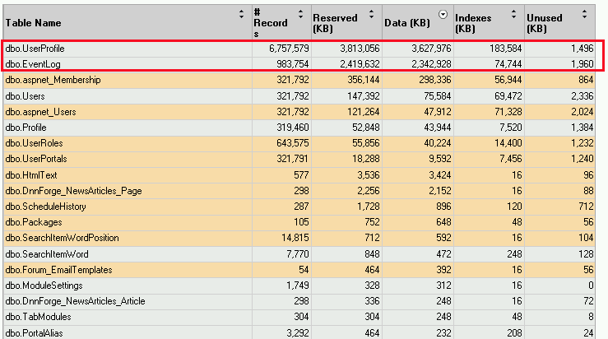Select the dbo.Packages table name
Viewport: 608px width, 339px height.
(x=34, y=222)
